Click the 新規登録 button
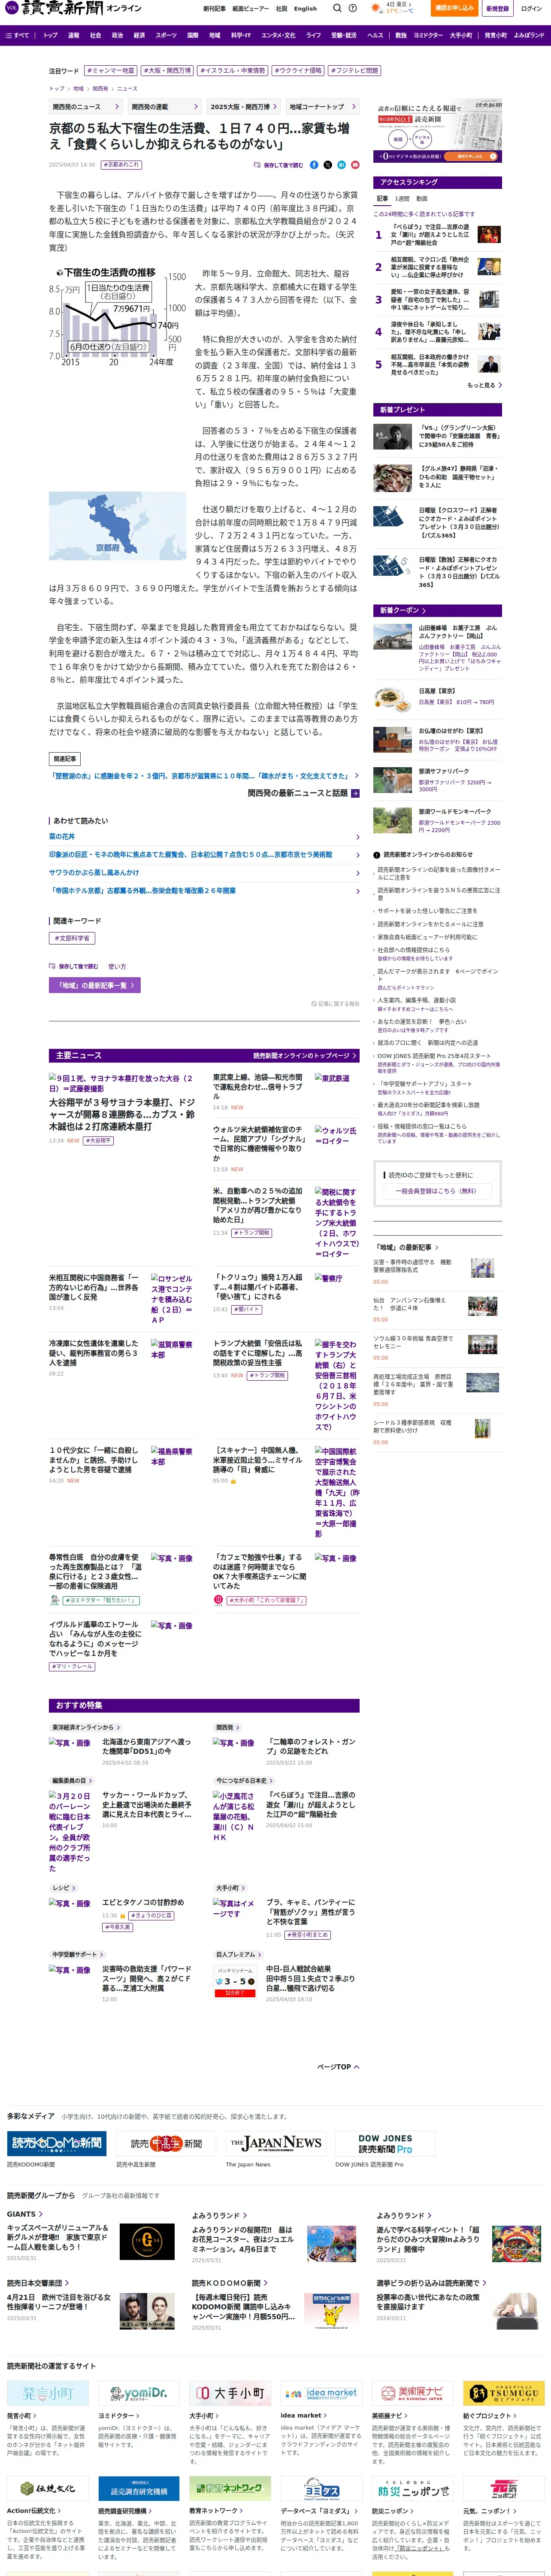The height and width of the screenshot is (2576, 551). 497,8
